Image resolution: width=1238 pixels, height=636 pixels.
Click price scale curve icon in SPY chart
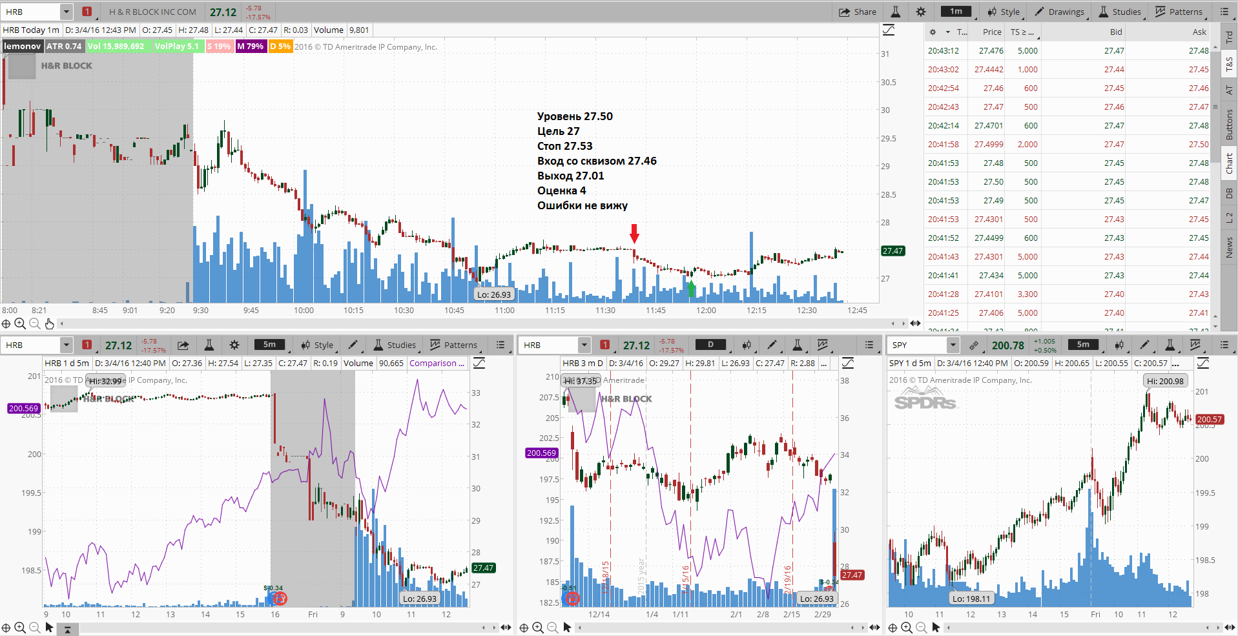point(1203,364)
